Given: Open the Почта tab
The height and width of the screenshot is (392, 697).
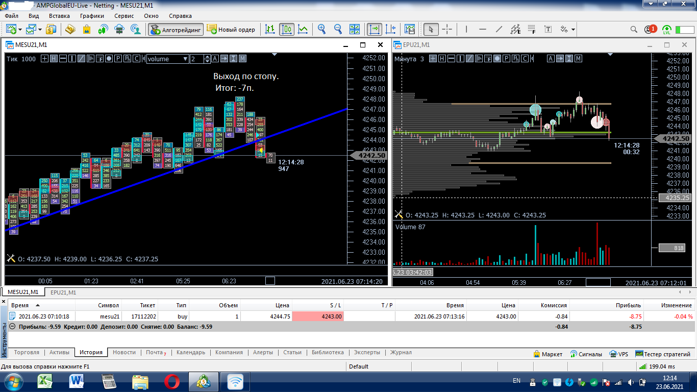Looking at the screenshot, I should click(156, 352).
